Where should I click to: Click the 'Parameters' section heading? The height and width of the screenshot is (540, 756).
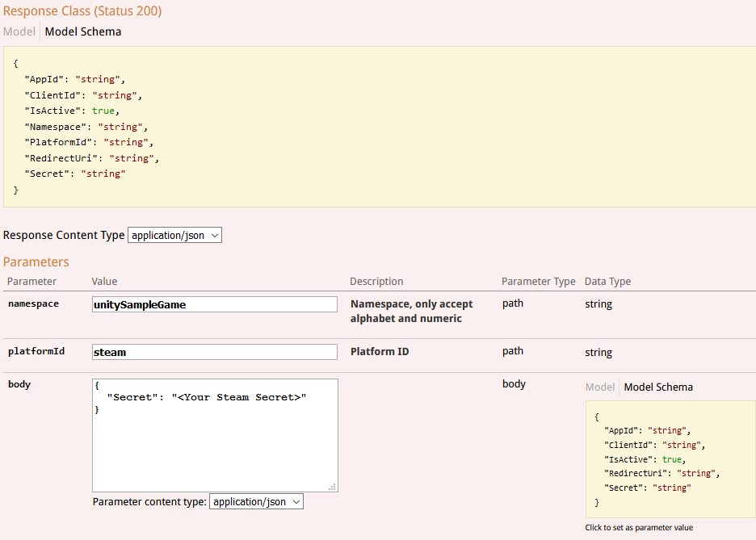point(36,262)
